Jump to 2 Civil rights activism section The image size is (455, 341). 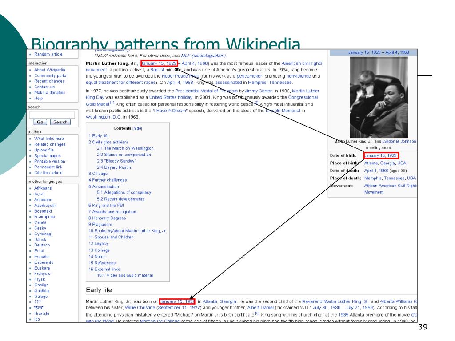[x=108, y=142]
